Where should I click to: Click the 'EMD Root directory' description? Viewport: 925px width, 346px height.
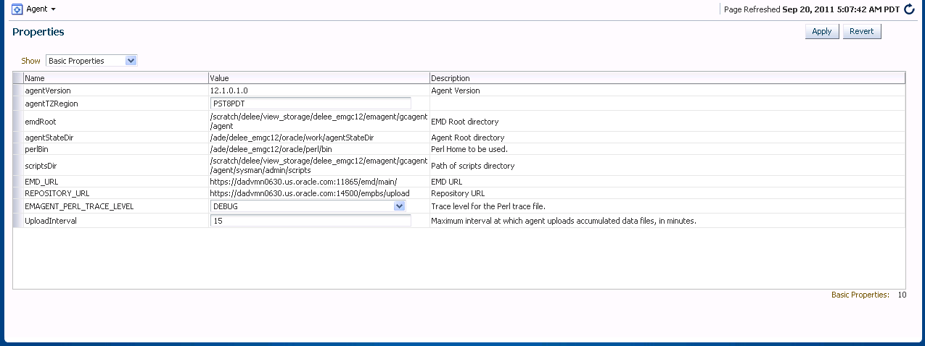(465, 122)
